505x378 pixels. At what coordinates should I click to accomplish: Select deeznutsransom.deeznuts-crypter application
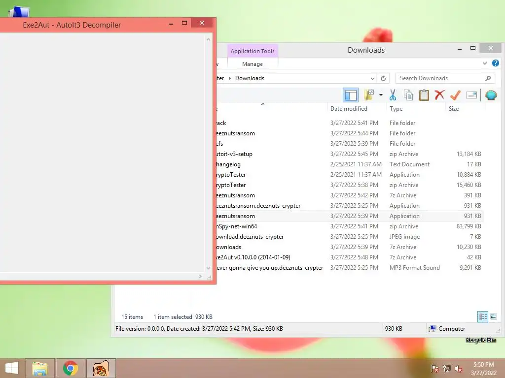pyautogui.click(x=350, y=205)
